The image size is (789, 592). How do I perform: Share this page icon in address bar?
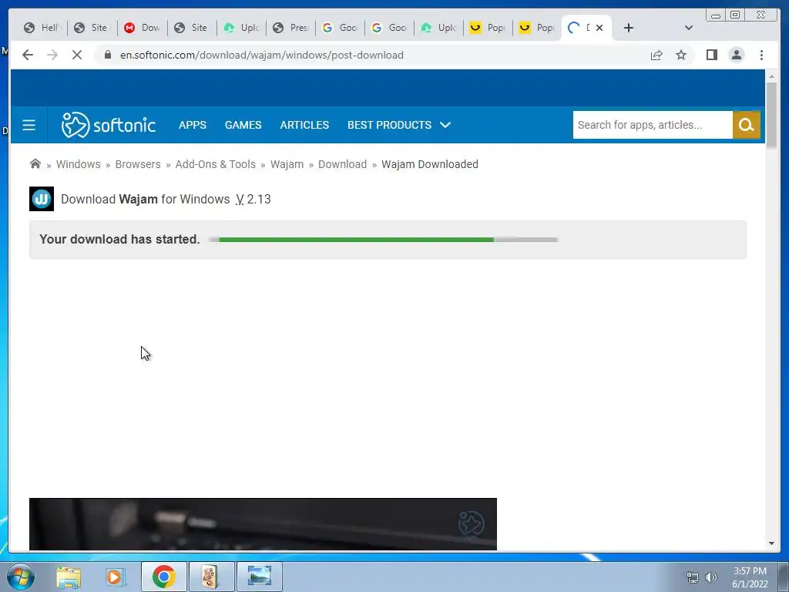[x=656, y=55]
